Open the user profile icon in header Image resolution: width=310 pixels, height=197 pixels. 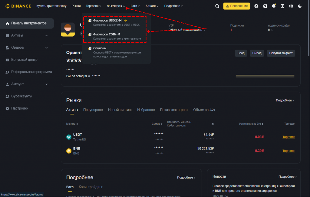point(256,6)
